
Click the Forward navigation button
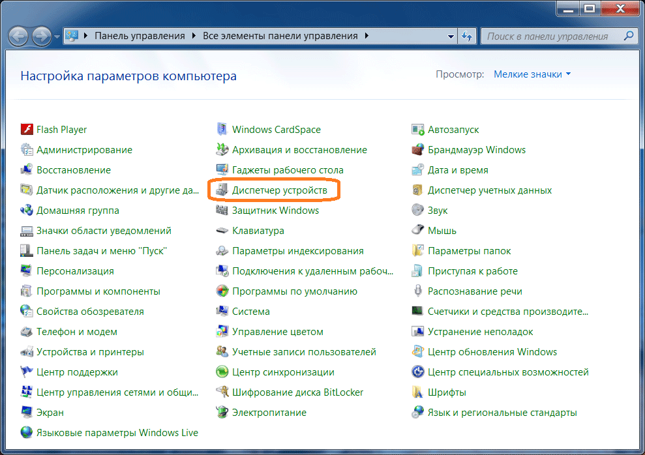coord(42,36)
